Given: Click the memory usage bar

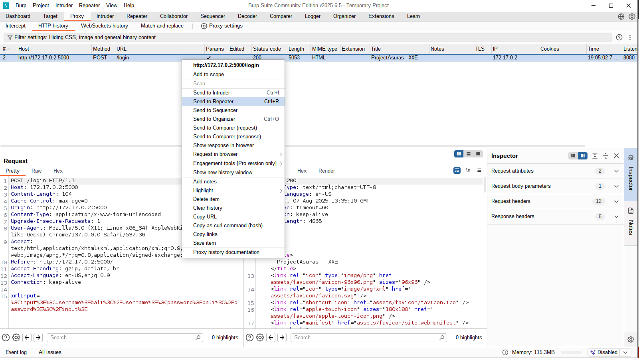Looking at the screenshot, I should pos(571,352).
